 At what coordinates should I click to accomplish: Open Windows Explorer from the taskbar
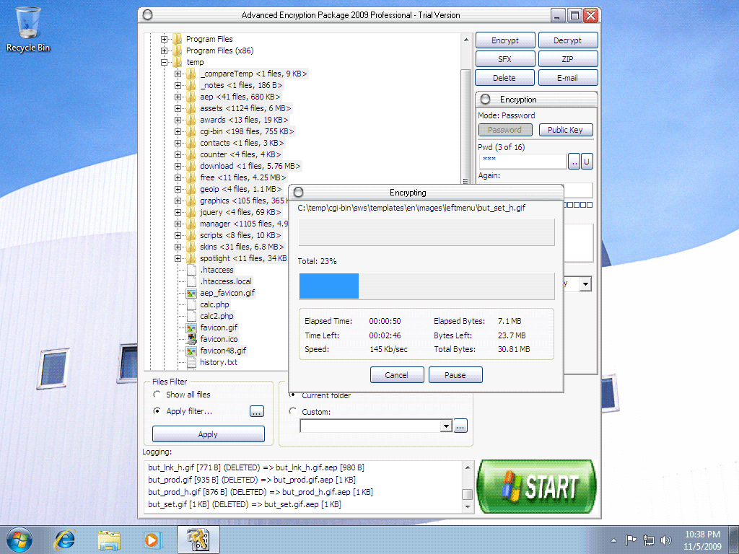[109, 540]
